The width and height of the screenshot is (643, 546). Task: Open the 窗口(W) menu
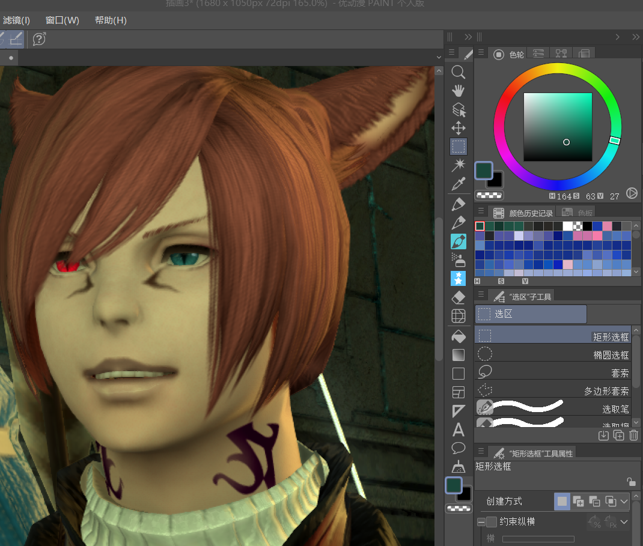click(62, 20)
